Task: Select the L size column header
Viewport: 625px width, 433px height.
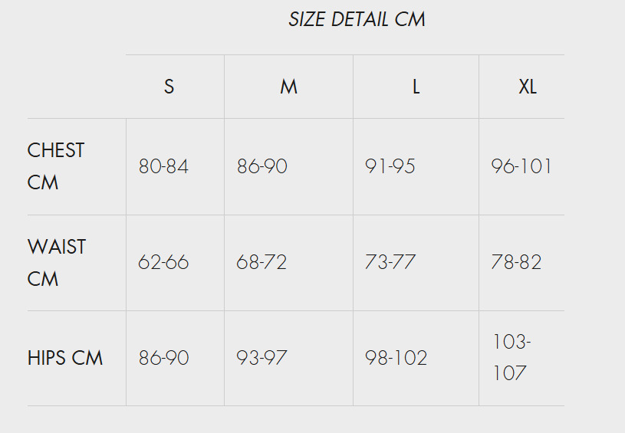Action: coord(416,87)
